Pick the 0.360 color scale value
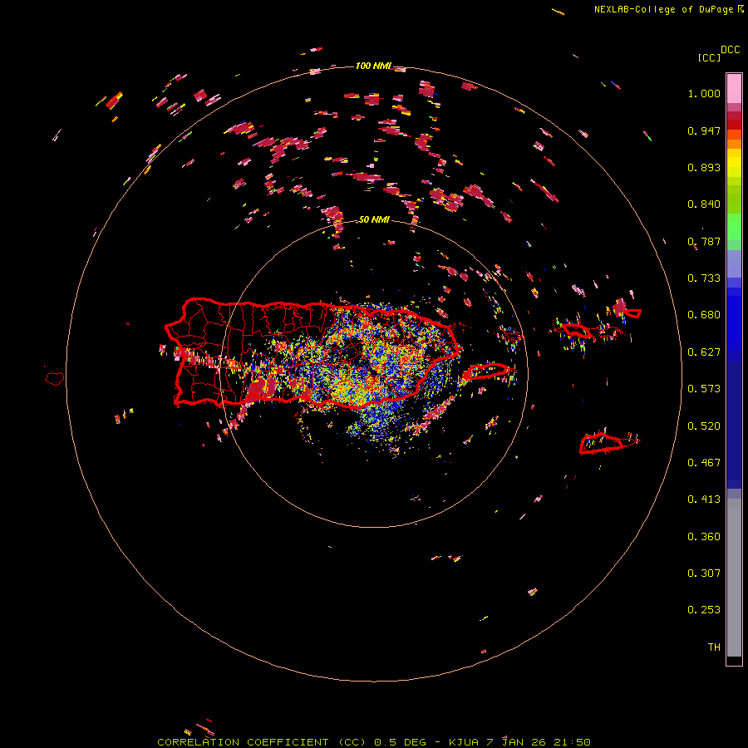The image size is (748, 748). click(x=704, y=537)
